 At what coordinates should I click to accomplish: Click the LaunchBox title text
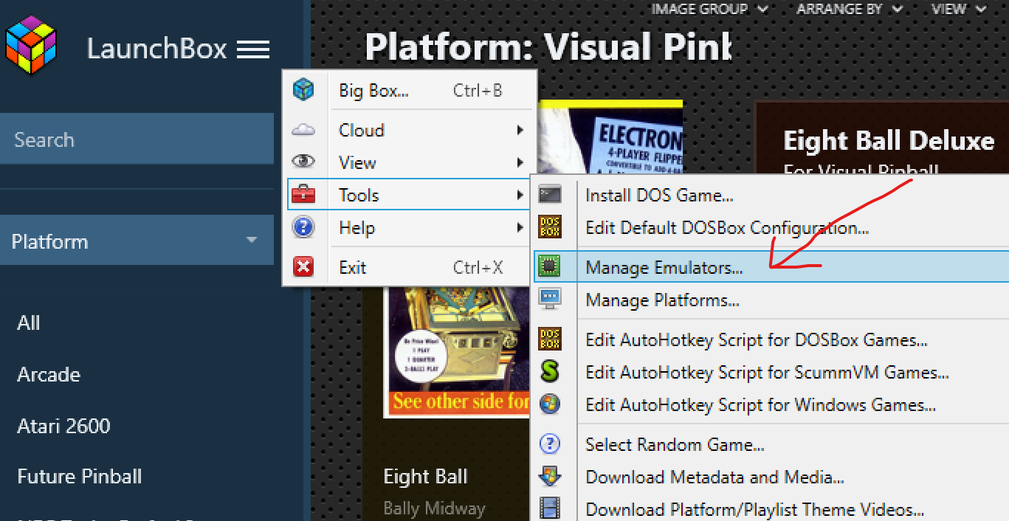[x=157, y=49]
